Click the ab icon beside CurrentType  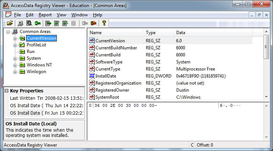[x=92, y=69]
